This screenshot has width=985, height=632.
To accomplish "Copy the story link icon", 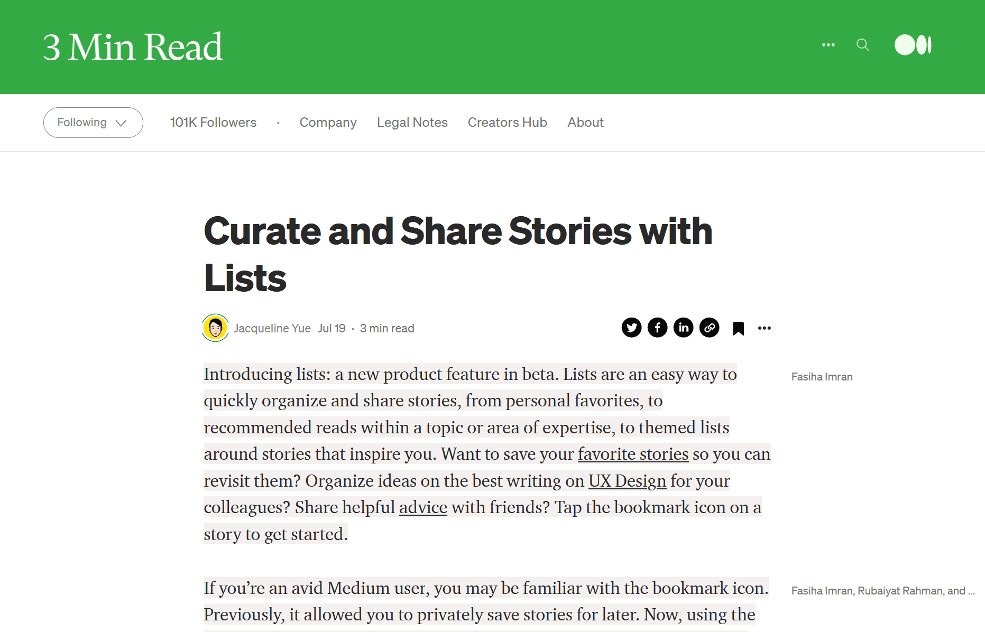I will click(709, 328).
